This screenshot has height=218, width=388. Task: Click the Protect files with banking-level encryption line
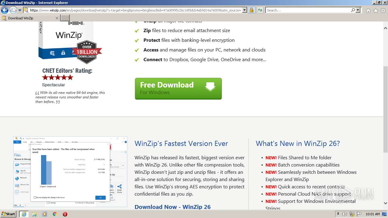(189, 40)
